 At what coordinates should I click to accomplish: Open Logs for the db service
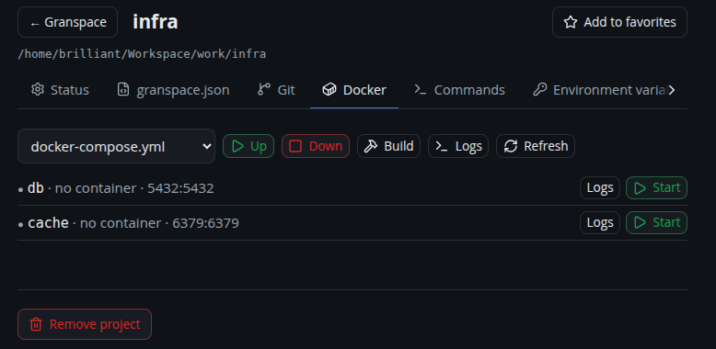pyautogui.click(x=600, y=187)
